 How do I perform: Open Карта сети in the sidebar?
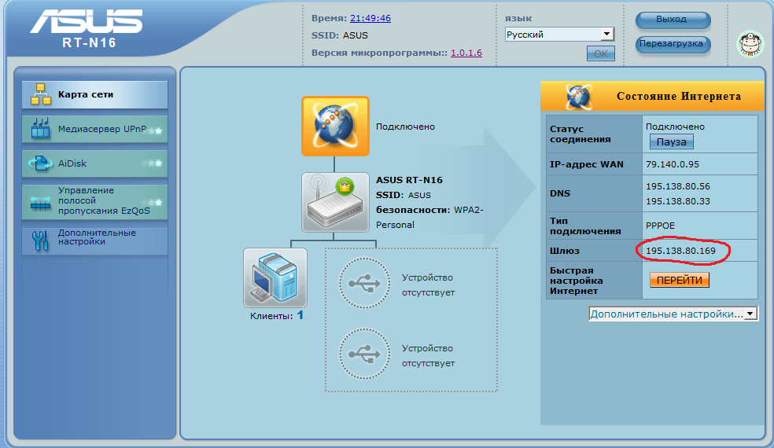click(94, 95)
